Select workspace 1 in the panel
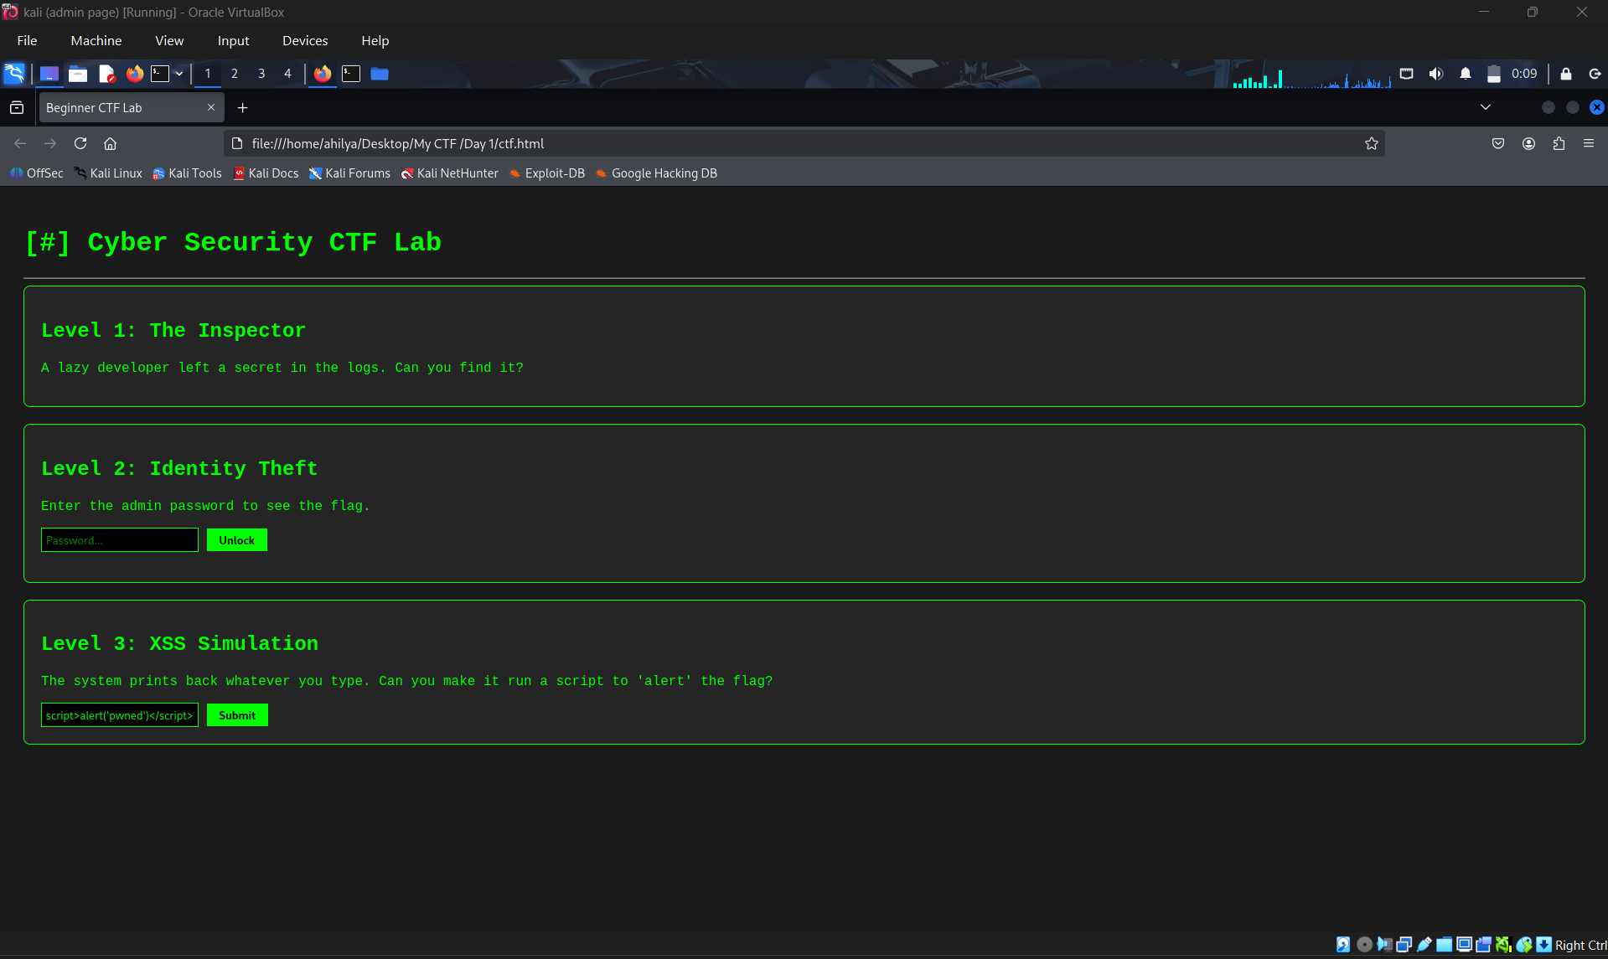Screen dimensions: 1608x959 pos(208,74)
